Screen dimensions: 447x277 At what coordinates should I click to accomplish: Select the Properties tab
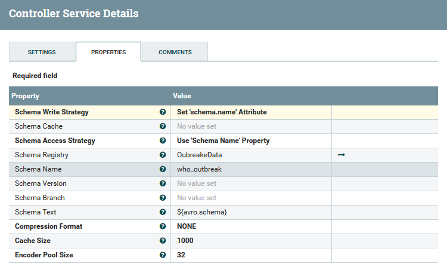pyautogui.click(x=108, y=52)
